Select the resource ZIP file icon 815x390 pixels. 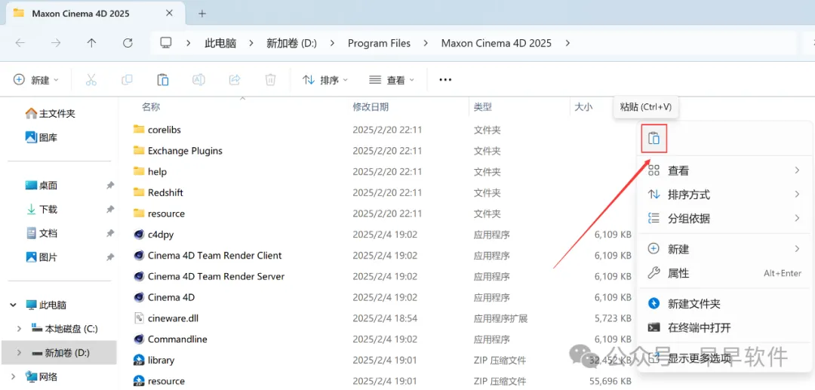tap(138, 381)
